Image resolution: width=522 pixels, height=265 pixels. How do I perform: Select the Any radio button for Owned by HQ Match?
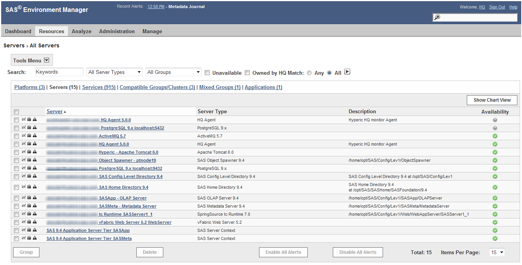tap(309, 72)
